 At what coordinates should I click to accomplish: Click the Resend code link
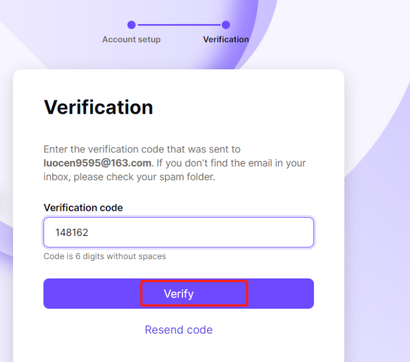(179, 330)
